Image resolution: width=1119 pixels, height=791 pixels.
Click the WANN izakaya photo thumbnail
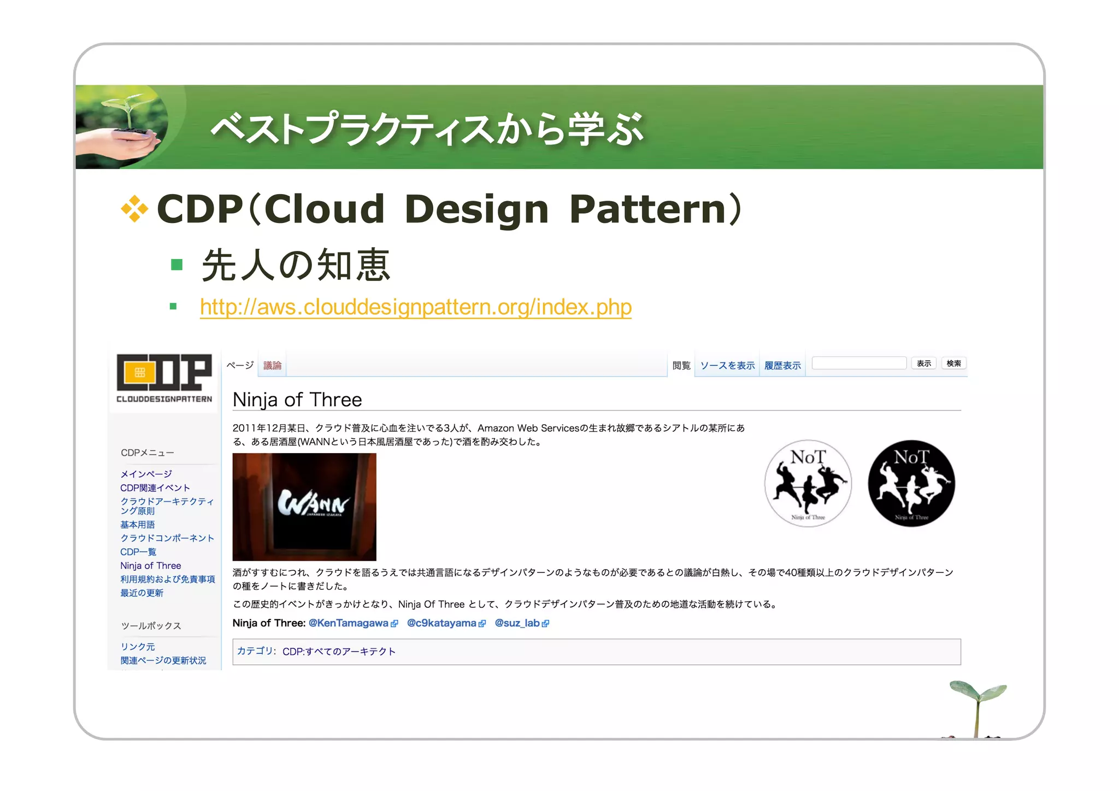[304, 507]
